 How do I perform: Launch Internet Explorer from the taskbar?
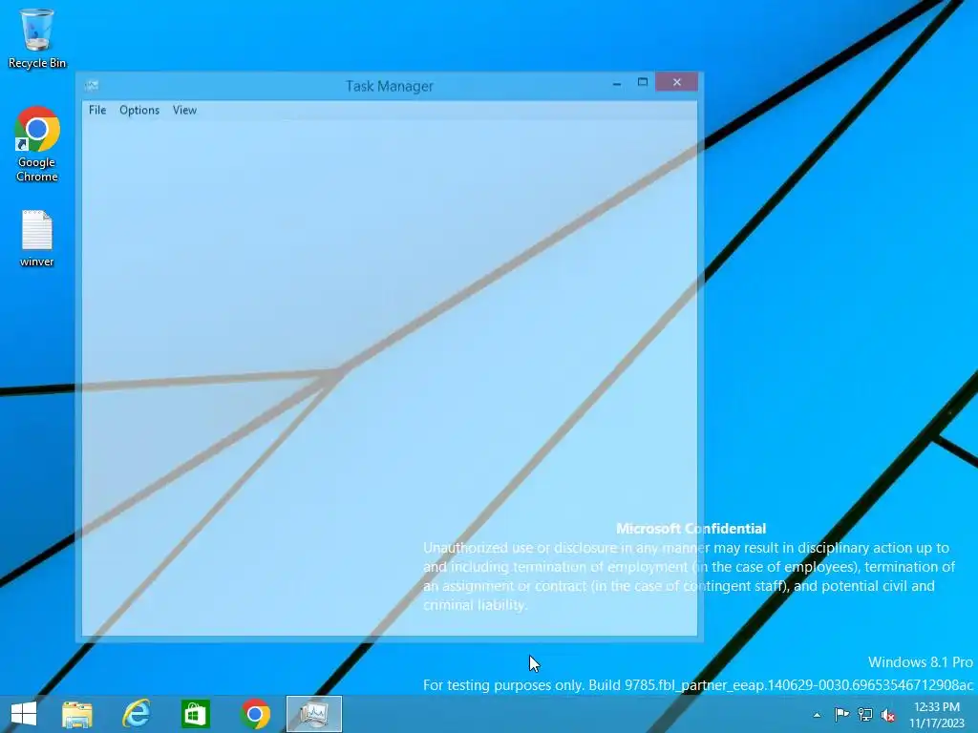[x=137, y=714]
